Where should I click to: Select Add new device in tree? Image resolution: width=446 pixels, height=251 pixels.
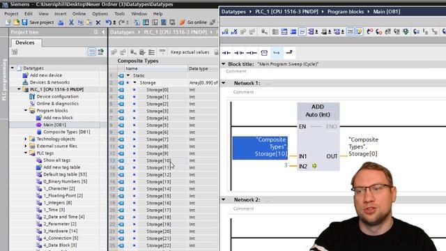46,75
